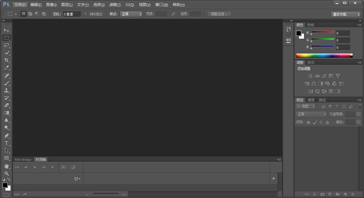Add a Hue/Saturation adjustment
The image size is (364, 198).
[307, 83]
